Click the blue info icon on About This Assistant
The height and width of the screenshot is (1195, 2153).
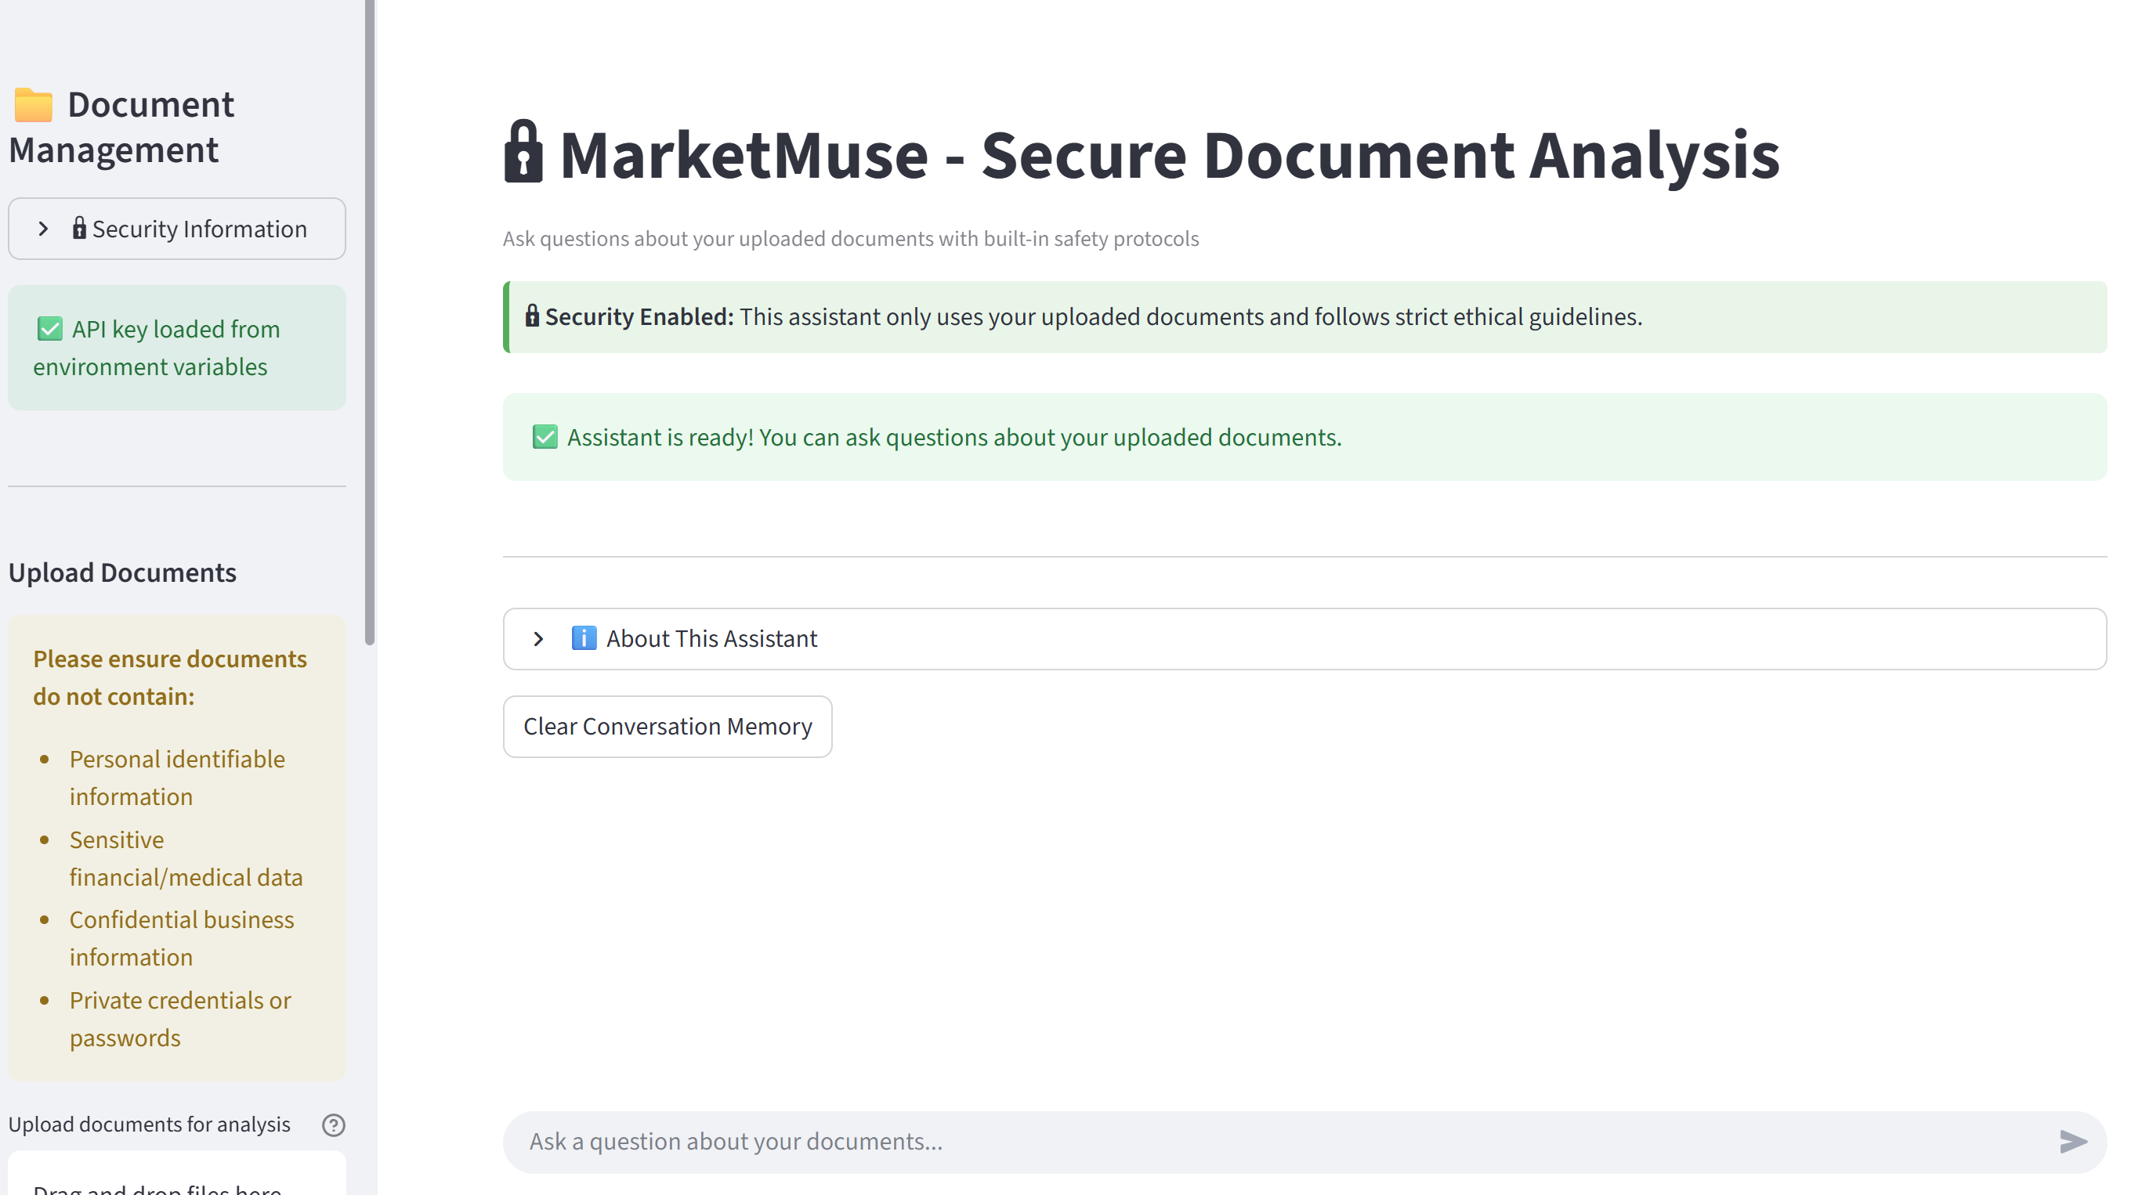click(584, 638)
